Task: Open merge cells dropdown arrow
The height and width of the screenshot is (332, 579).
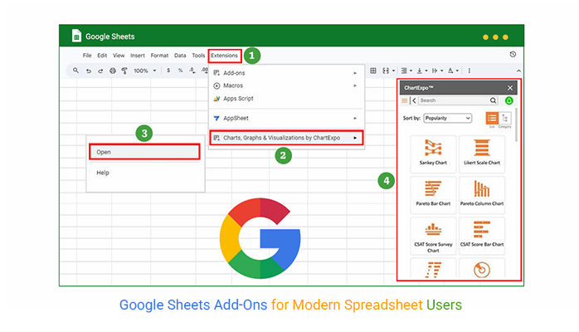Action: (394, 71)
